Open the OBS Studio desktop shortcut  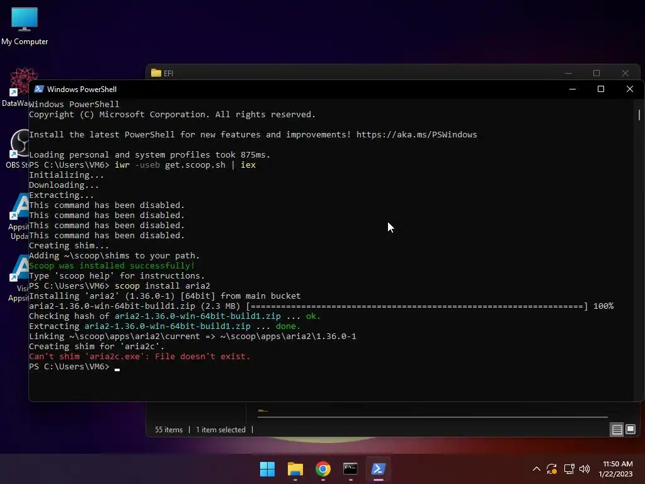[18, 148]
